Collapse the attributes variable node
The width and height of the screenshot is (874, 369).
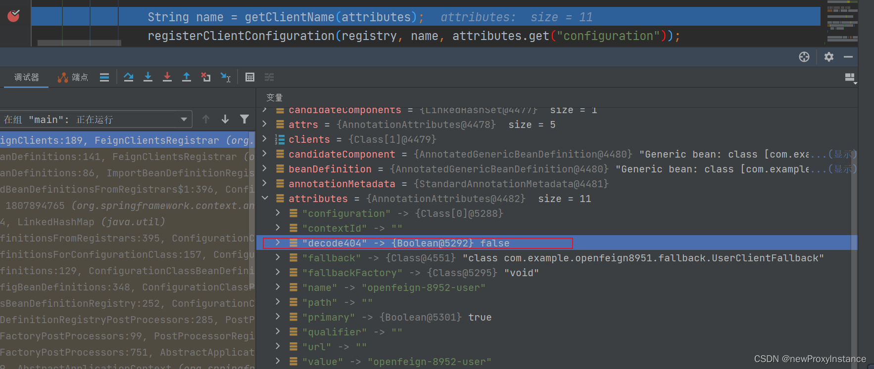(265, 198)
